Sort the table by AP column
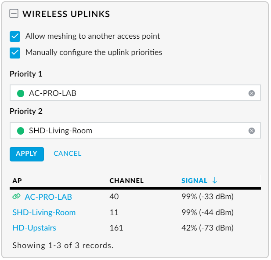 17,181
